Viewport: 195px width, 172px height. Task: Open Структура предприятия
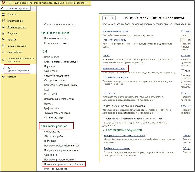pos(57,76)
